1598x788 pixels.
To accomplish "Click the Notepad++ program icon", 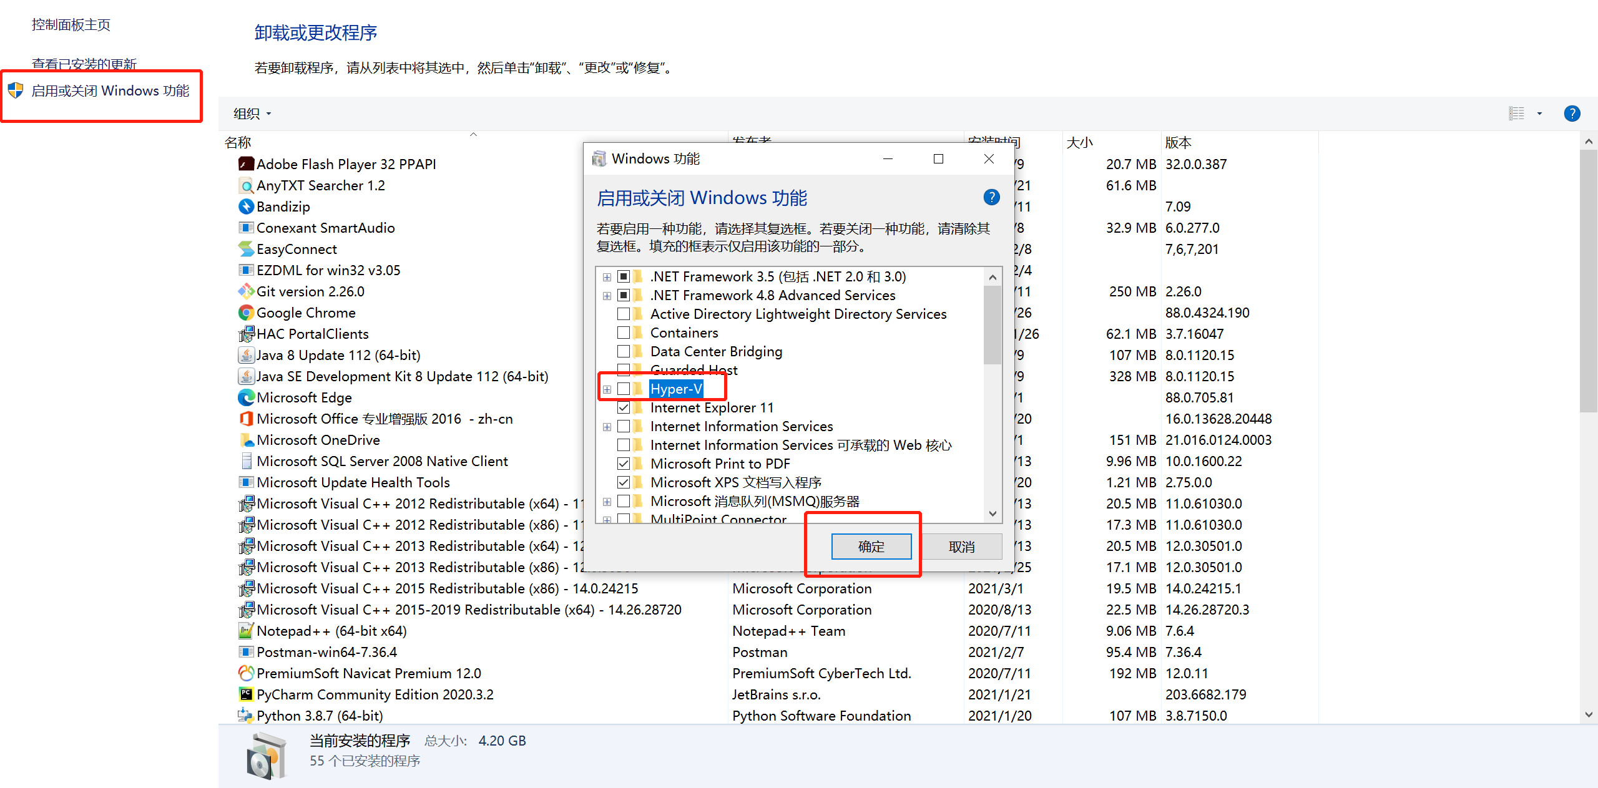I will [246, 631].
